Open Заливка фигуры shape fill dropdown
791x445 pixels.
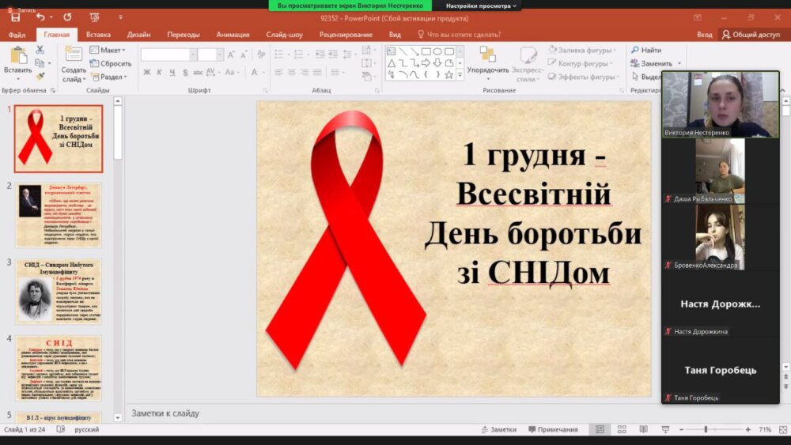582,50
